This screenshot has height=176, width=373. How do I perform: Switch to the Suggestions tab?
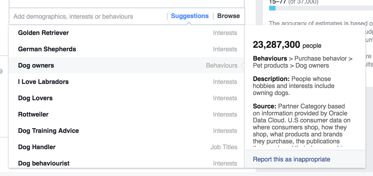point(190,16)
